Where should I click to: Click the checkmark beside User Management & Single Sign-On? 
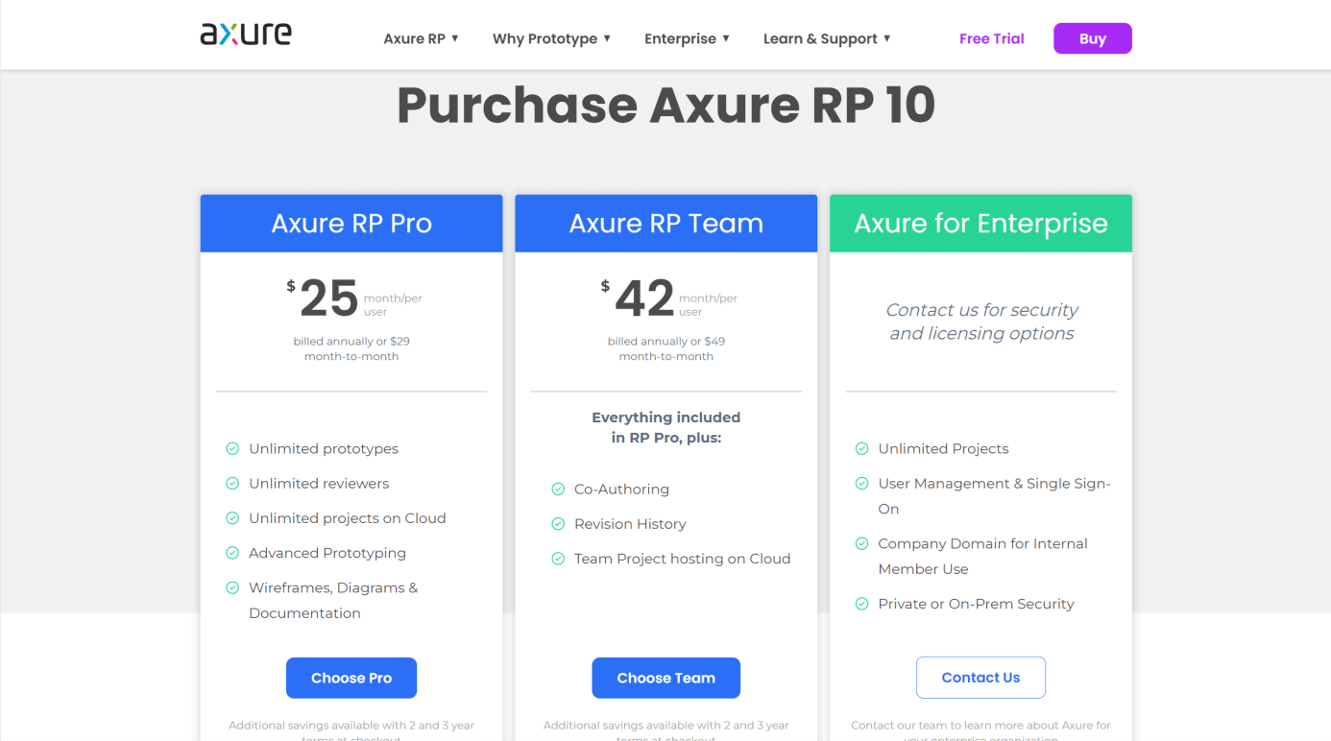click(x=861, y=483)
